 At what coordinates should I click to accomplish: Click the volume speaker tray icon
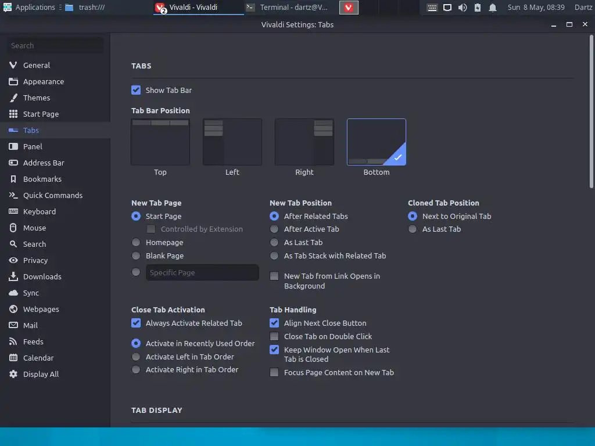tap(462, 8)
